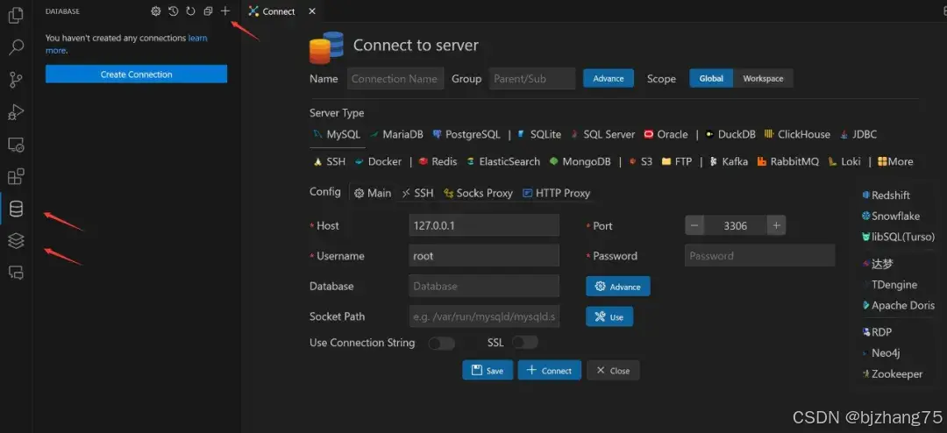Select PostgreSQL server type
This screenshot has width=947, height=433.
(x=466, y=135)
